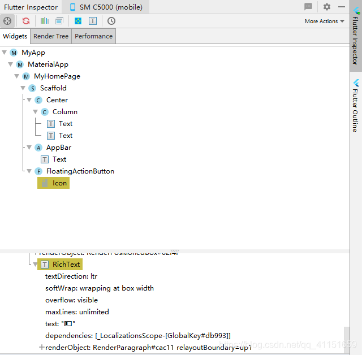Click softWrap: wrapping at box width
Image resolution: width=362 pixels, height=355 pixels.
100,288
